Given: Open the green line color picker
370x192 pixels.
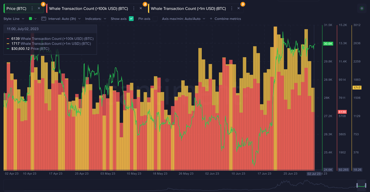Looking at the screenshot, I should click(32, 19).
